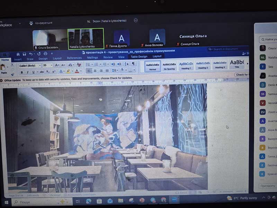Click the red font color swatch
Image resolution: width=277 pixels, height=208 pixels.
tap(77, 71)
